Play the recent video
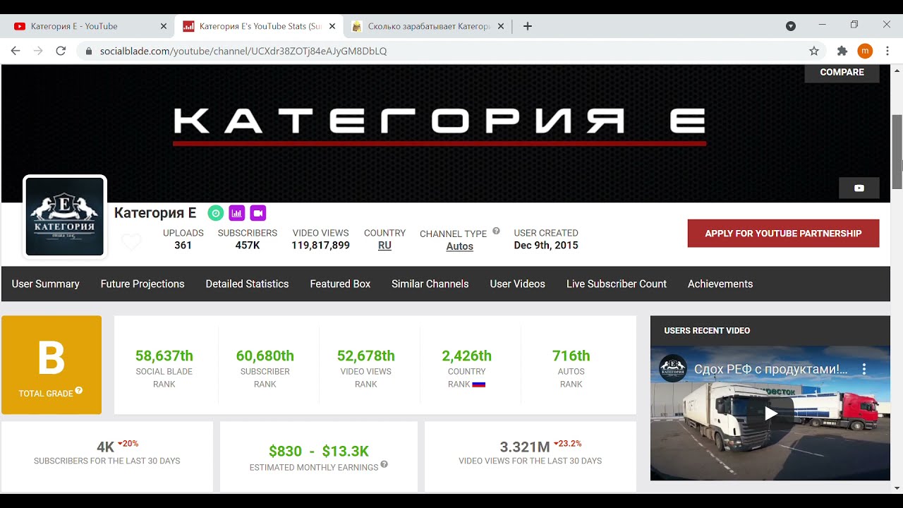Image resolution: width=903 pixels, height=508 pixels. pyautogui.click(x=770, y=413)
